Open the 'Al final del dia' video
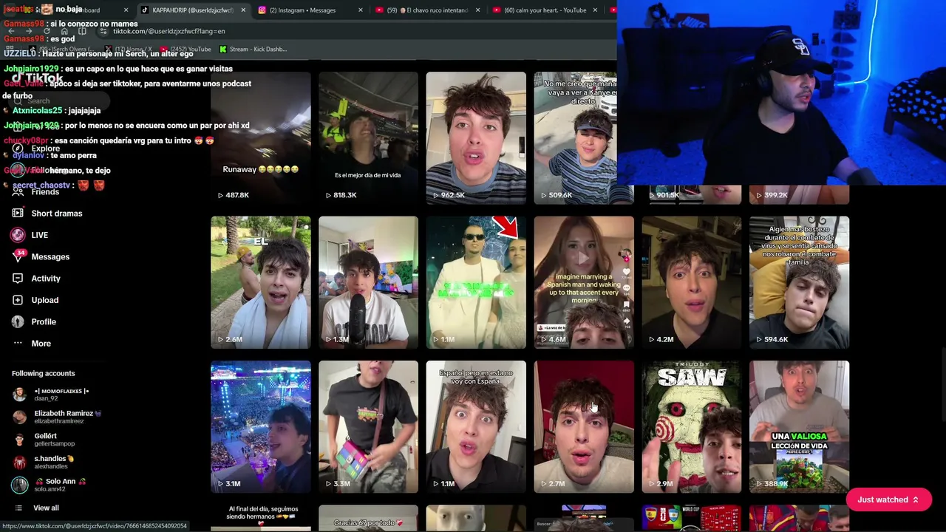 coord(261,518)
